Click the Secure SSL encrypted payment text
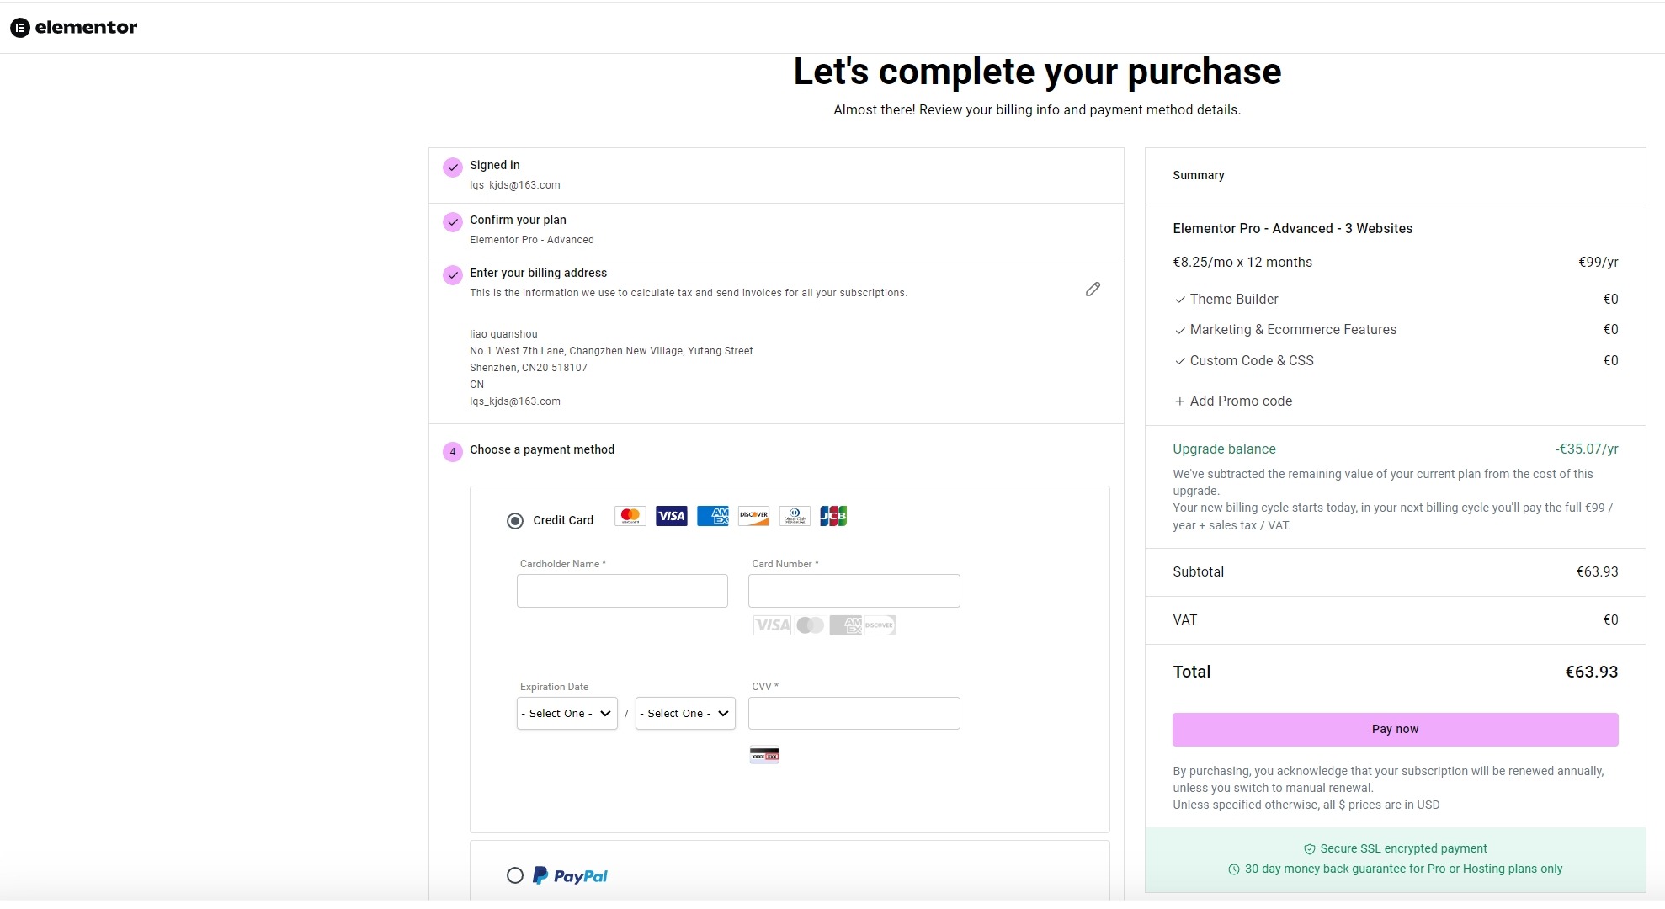The width and height of the screenshot is (1665, 909). [x=1403, y=848]
